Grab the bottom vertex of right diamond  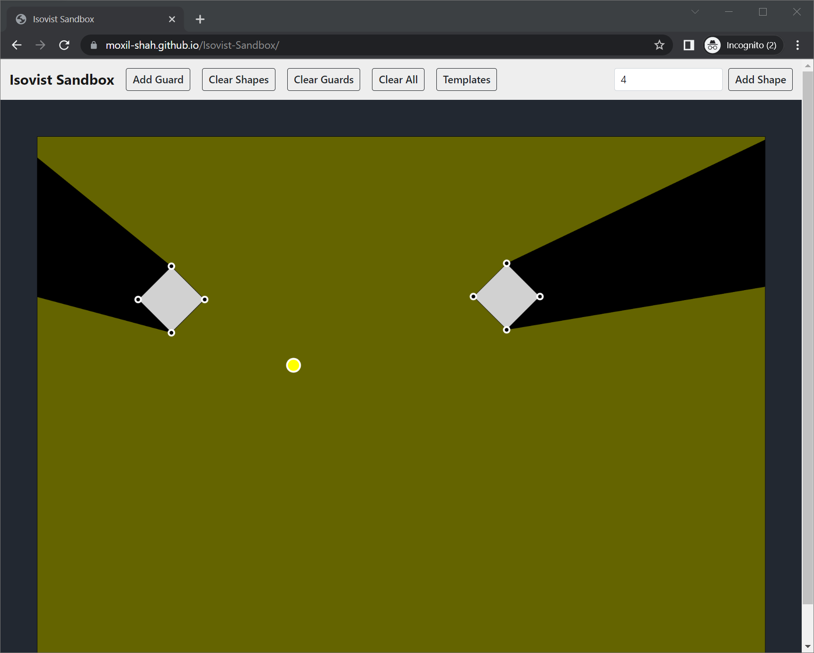[507, 330]
